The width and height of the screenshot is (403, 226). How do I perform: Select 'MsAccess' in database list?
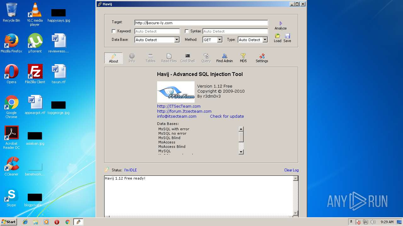click(x=167, y=142)
